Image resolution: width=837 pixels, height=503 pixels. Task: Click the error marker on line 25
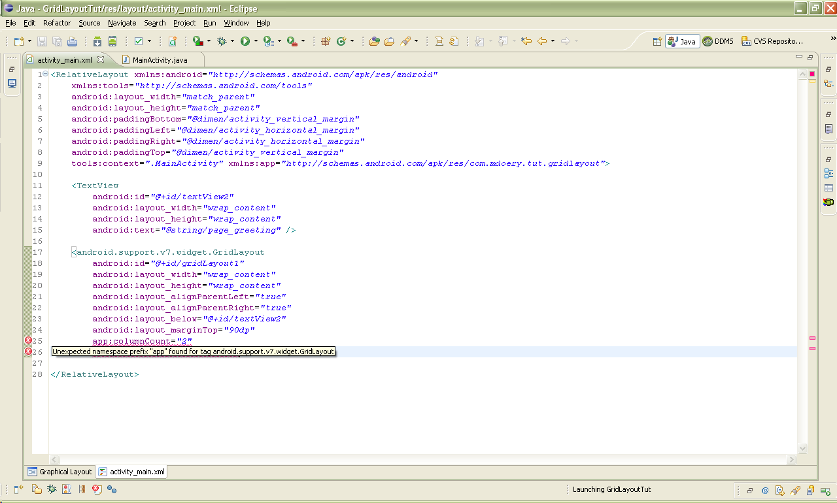tap(27, 340)
